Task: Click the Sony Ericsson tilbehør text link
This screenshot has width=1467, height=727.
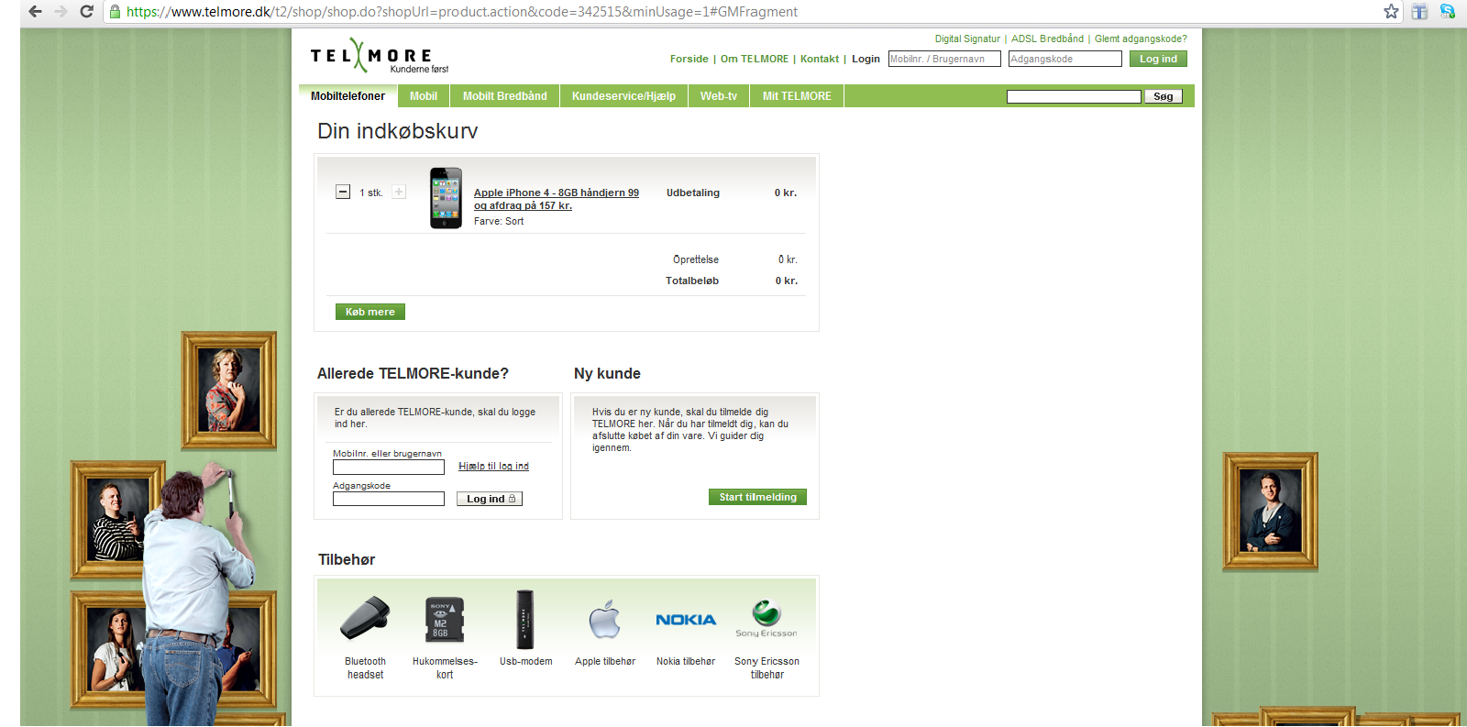Action: coord(767,667)
